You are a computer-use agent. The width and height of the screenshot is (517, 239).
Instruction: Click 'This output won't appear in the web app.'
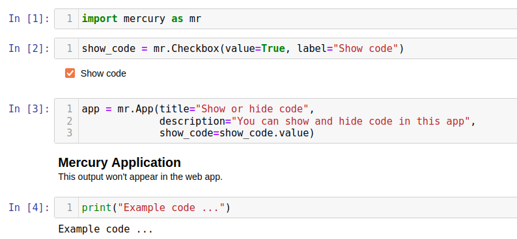coord(141,177)
